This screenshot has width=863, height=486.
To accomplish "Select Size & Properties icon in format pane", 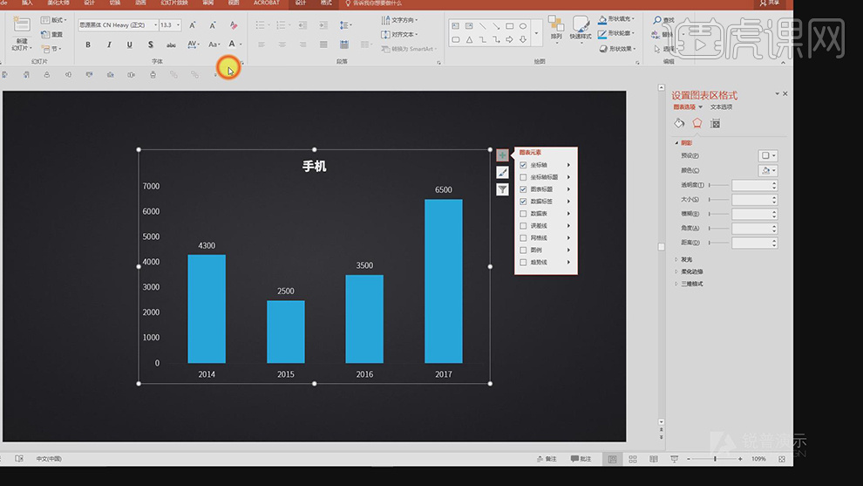I will pos(715,124).
